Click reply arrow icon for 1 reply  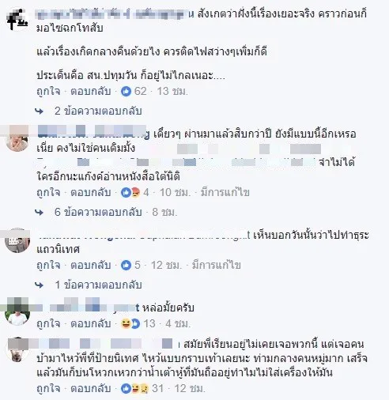coord(40,285)
